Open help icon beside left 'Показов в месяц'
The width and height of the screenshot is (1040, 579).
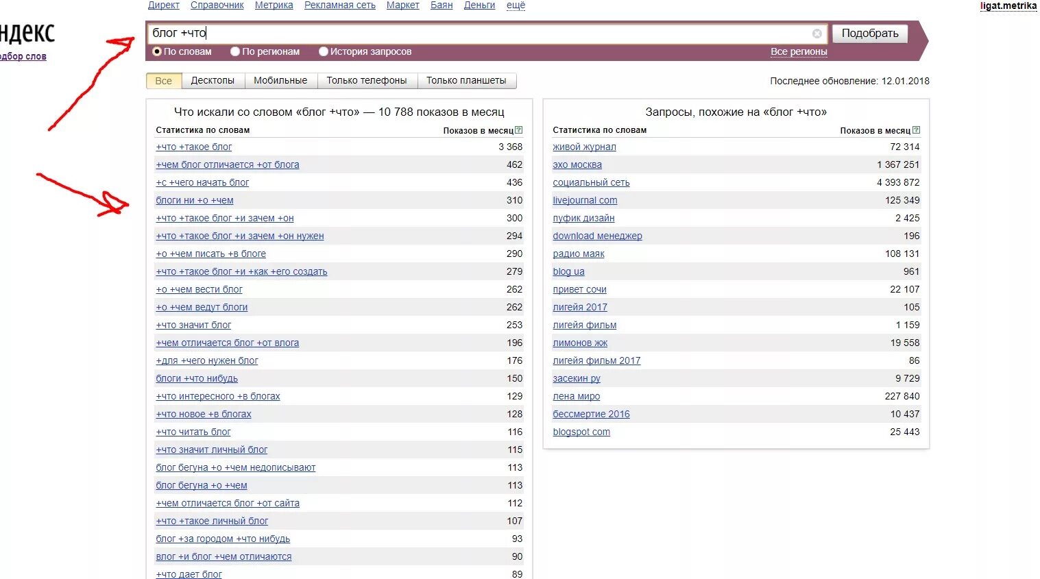point(519,130)
